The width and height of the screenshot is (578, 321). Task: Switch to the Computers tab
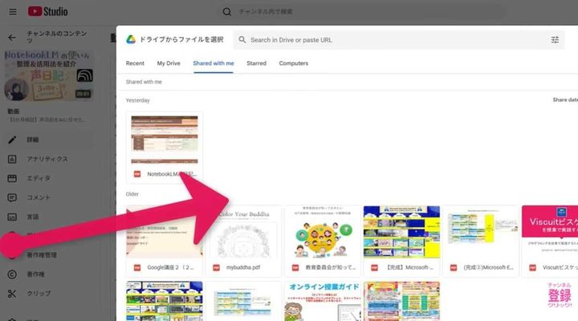pos(294,63)
